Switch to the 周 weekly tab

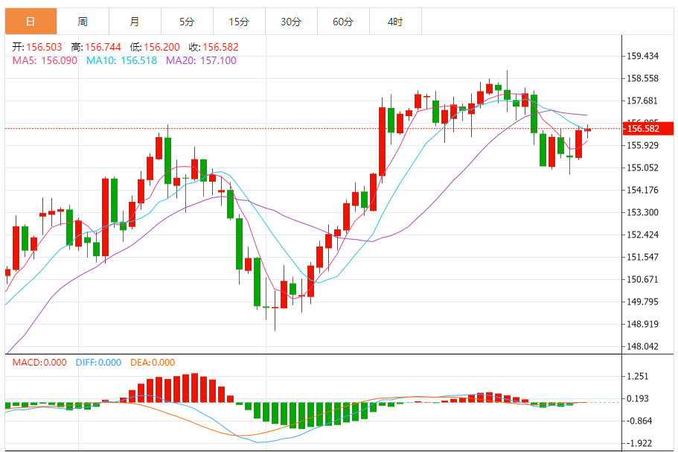point(83,21)
